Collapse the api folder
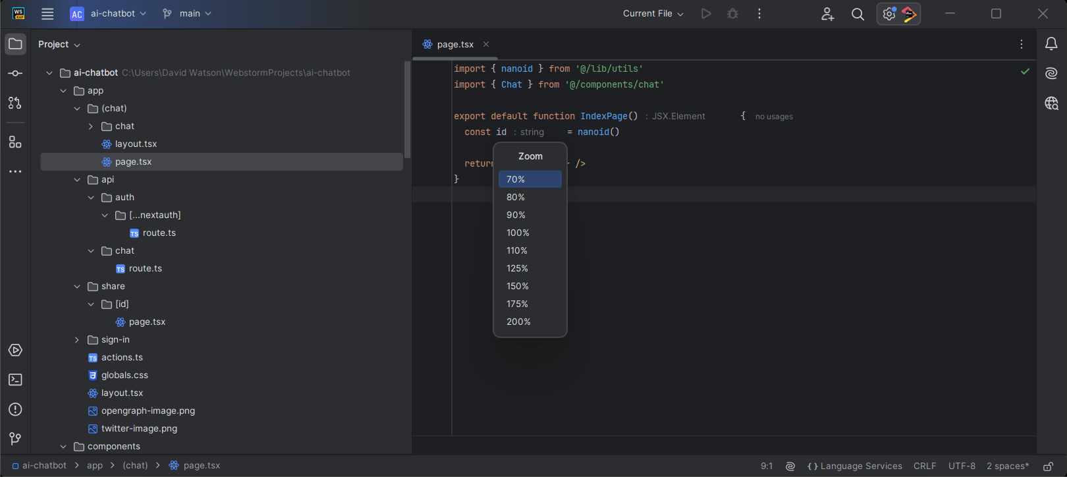This screenshot has height=477, width=1067. tap(77, 180)
